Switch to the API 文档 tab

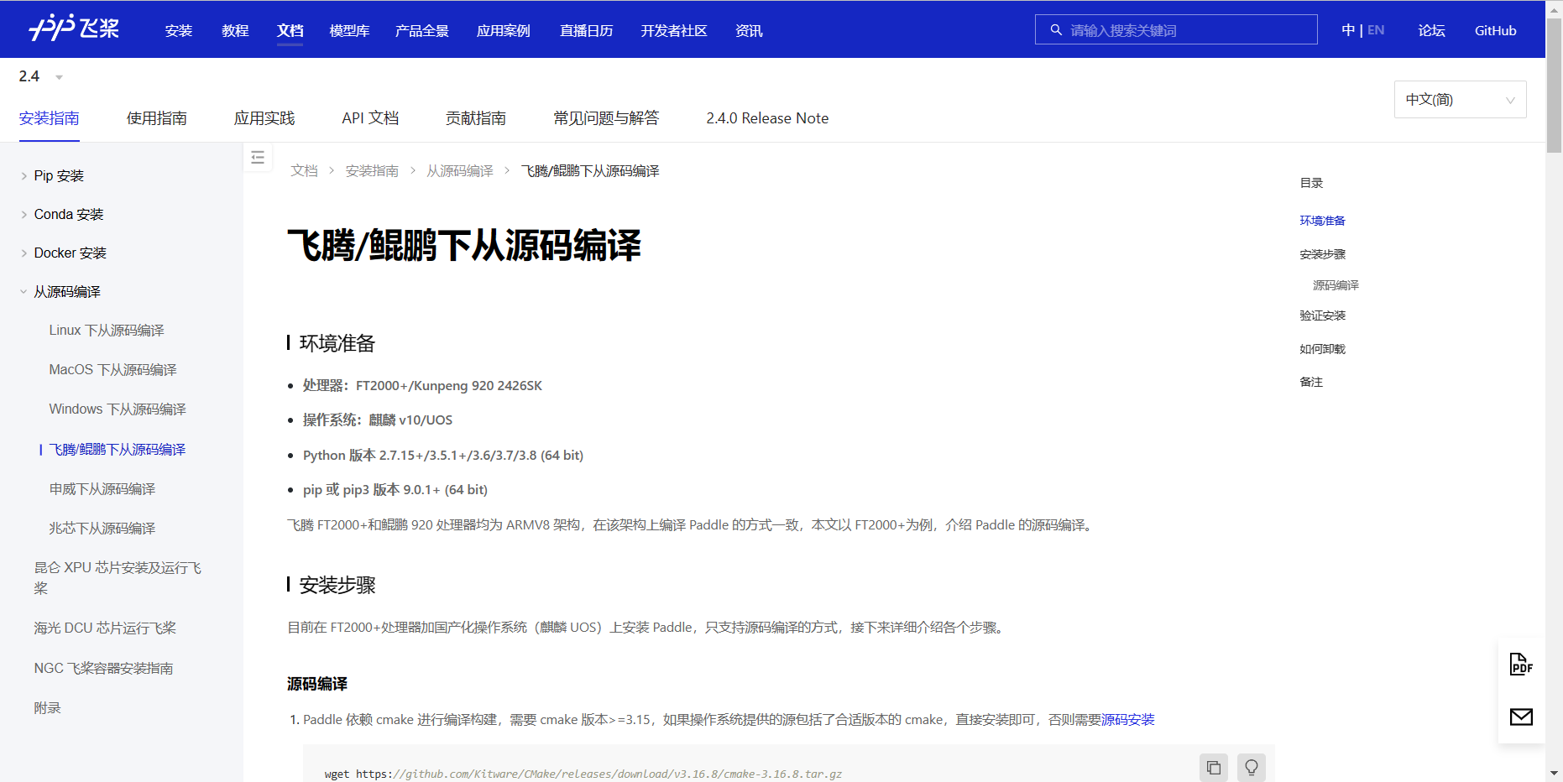pos(369,117)
